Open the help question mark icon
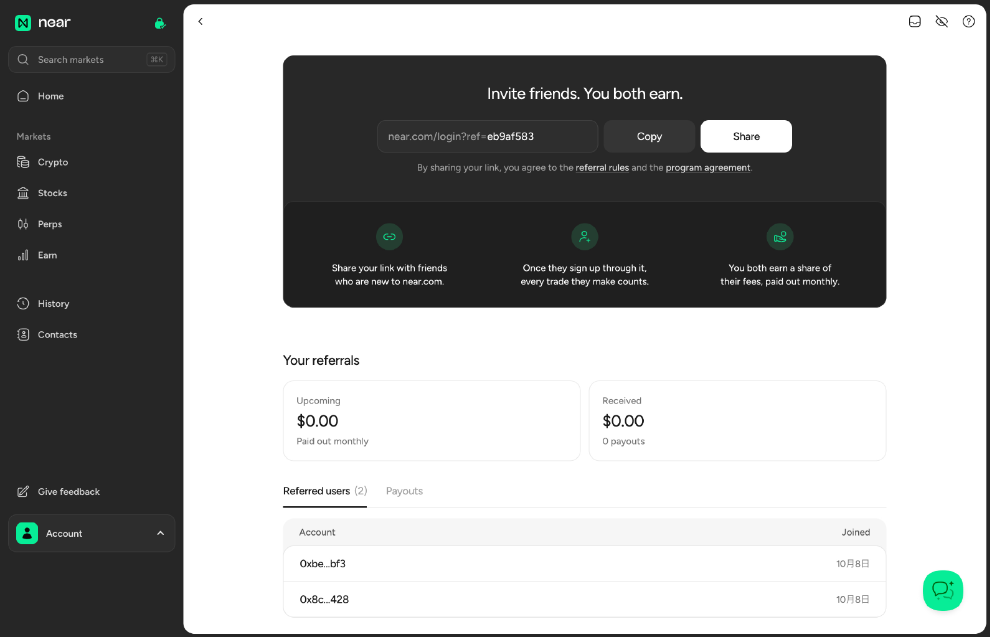The height and width of the screenshot is (637, 992). point(969,22)
